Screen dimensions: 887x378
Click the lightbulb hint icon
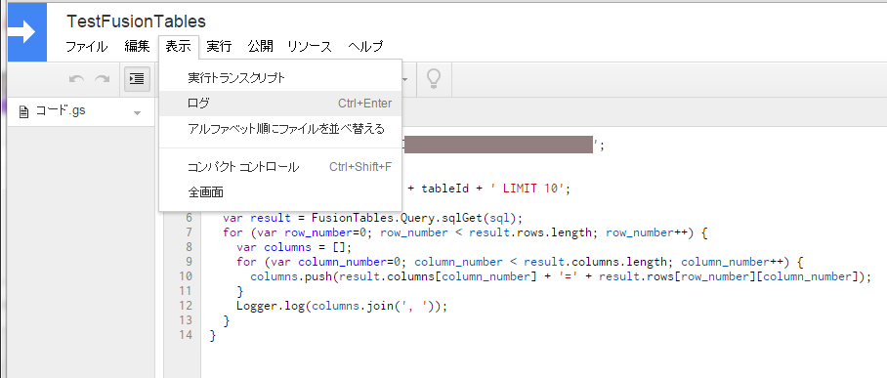pyautogui.click(x=434, y=79)
